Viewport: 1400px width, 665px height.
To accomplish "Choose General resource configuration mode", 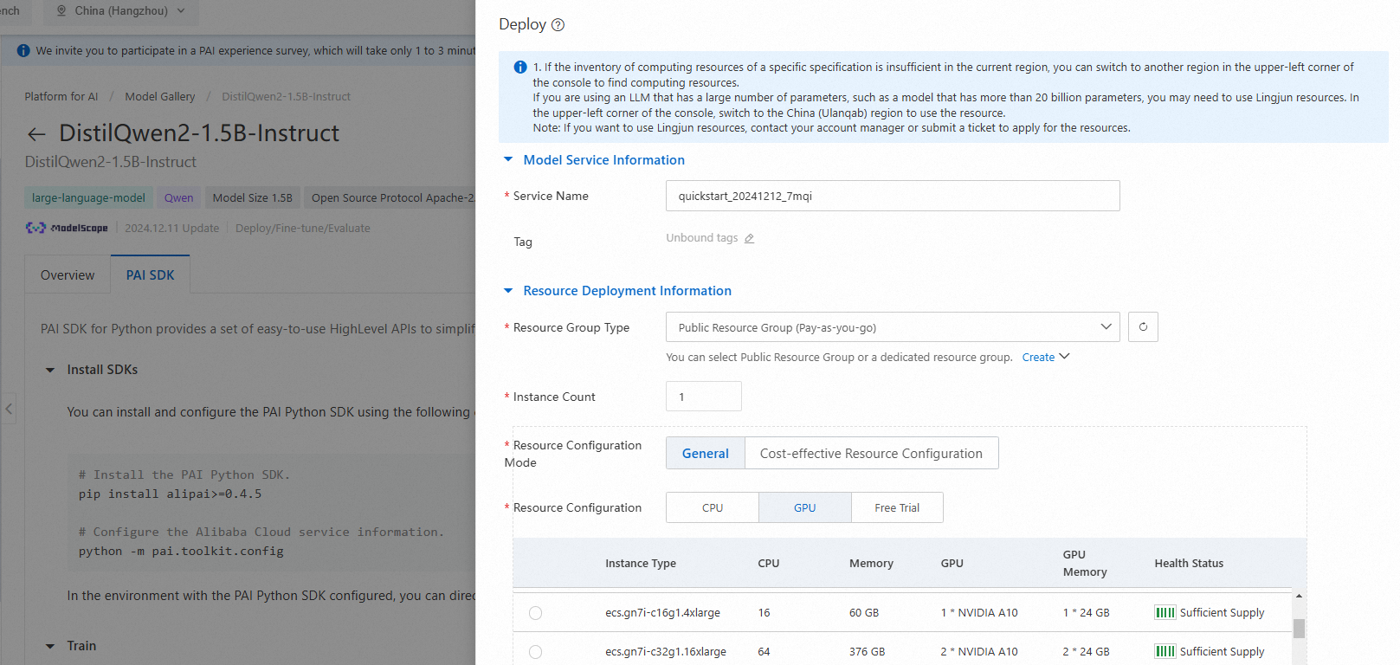I will pyautogui.click(x=706, y=453).
